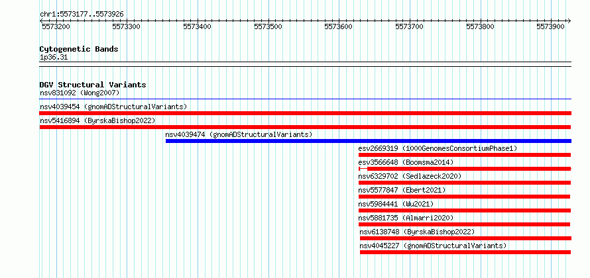This screenshot has height=278, width=590.
Task: Click the red bar for nsv4039454
Action: tap(306, 113)
